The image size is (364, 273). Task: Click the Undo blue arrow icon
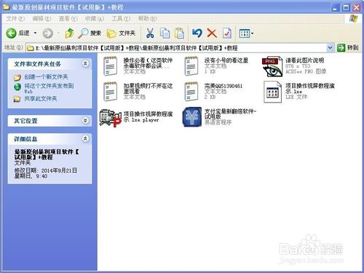pyautogui.click(x=197, y=33)
